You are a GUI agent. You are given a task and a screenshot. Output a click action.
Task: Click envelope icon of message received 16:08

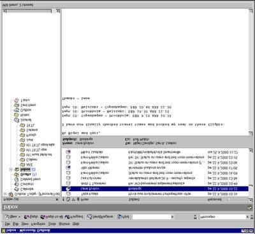pos(68,173)
